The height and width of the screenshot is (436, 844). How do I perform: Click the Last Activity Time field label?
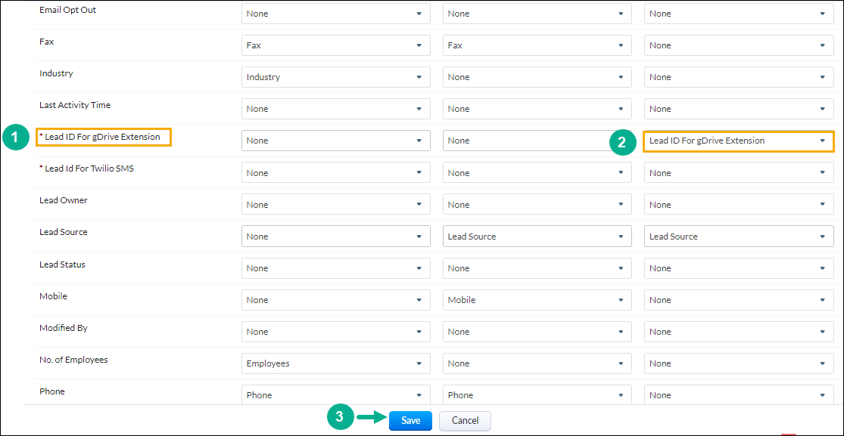click(x=75, y=105)
